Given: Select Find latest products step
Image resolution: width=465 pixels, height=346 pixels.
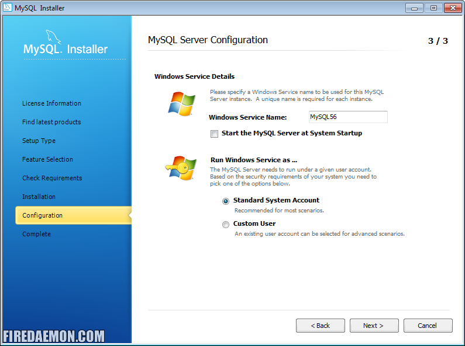Looking at the screenshot, I should 51,122.
